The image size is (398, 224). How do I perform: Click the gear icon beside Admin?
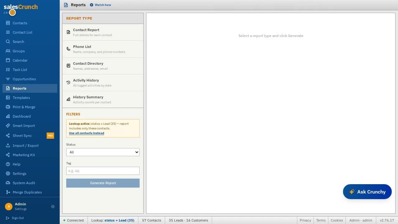click(x=53, y=207)
